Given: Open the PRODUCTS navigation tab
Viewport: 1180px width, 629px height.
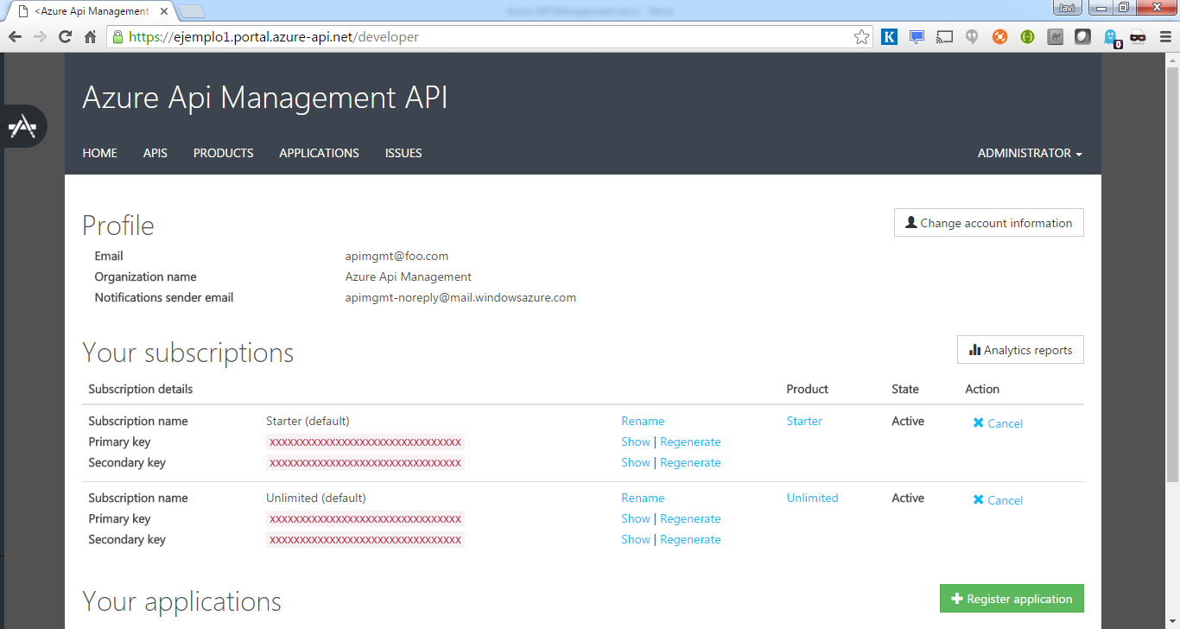Looking at the screenshot, I should (x=223, y=153).
